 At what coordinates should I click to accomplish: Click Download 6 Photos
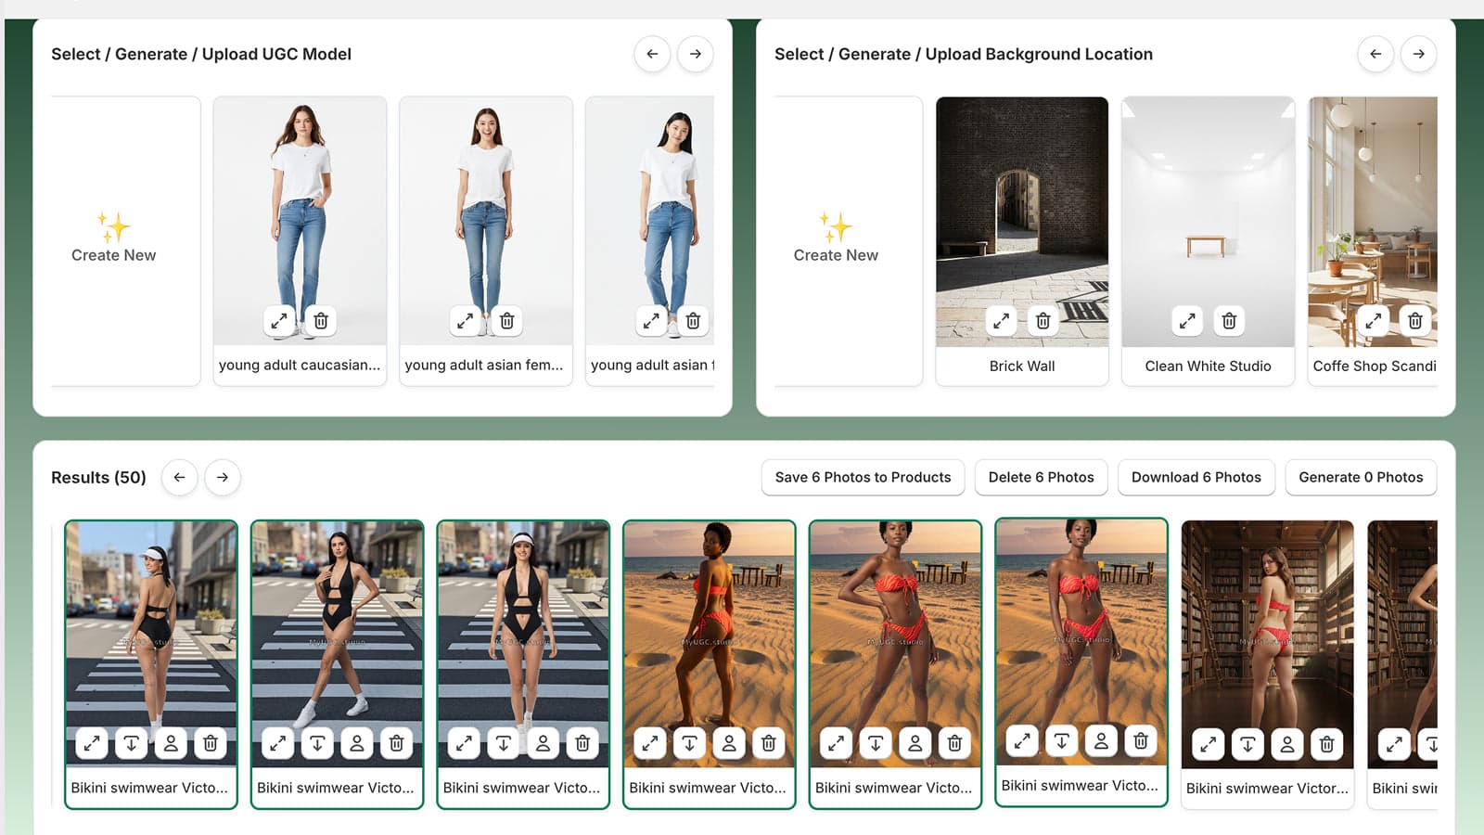click(1196, 477)
